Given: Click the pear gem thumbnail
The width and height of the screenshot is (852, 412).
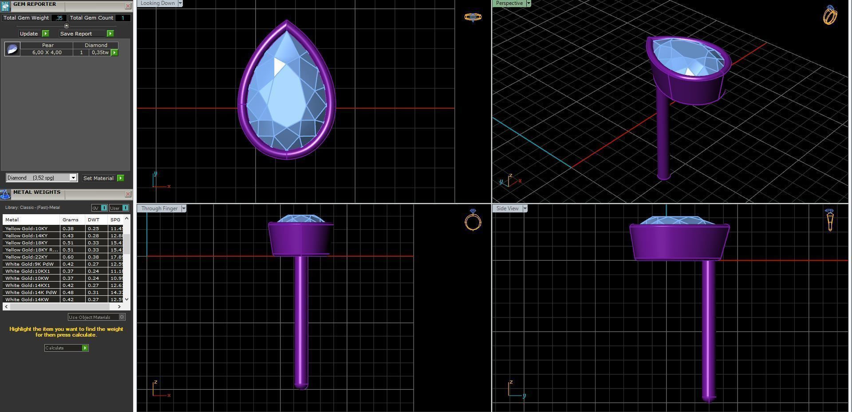Looking at the screenshot, I should 12,49.
